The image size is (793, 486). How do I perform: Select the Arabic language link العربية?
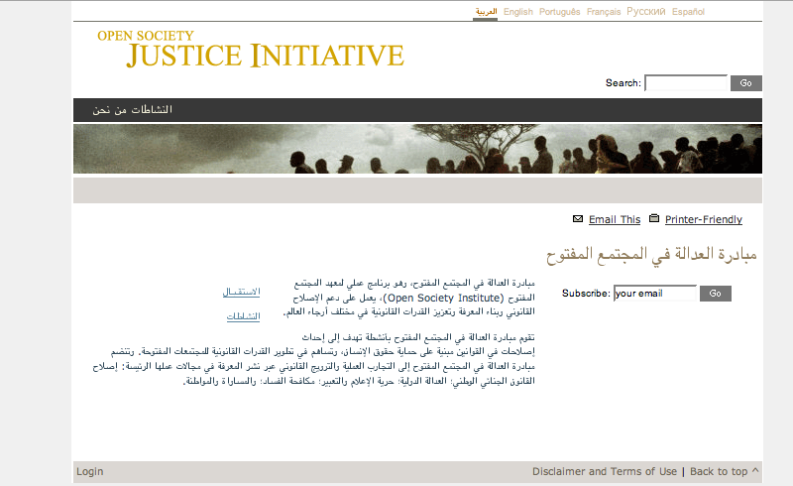click(486, 12)
